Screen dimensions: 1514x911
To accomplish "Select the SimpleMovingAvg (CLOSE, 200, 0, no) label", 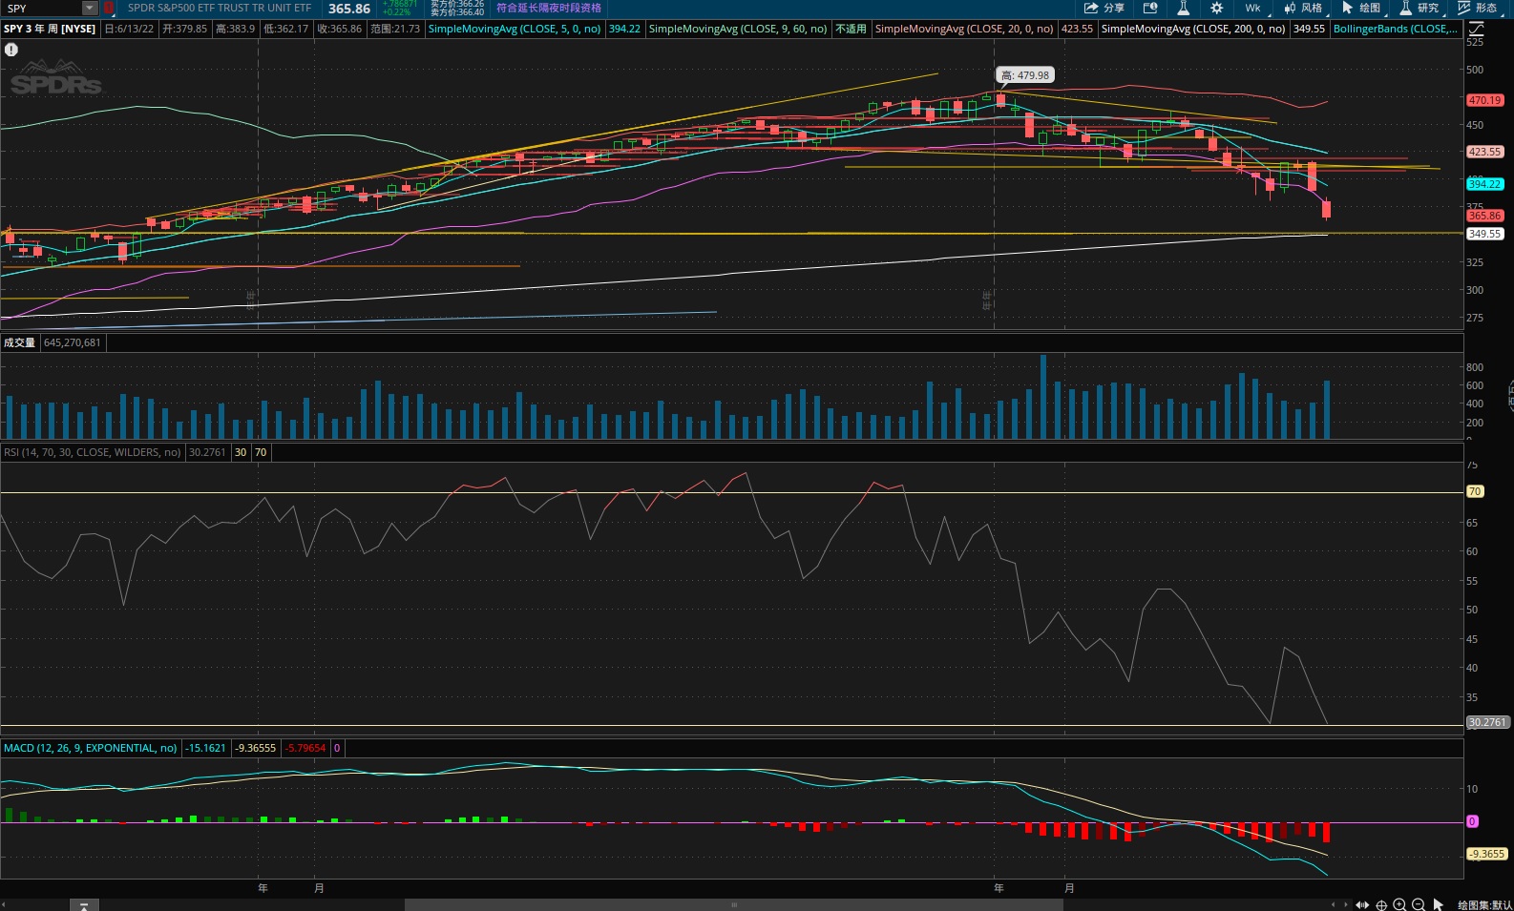I will [1193, 29].
